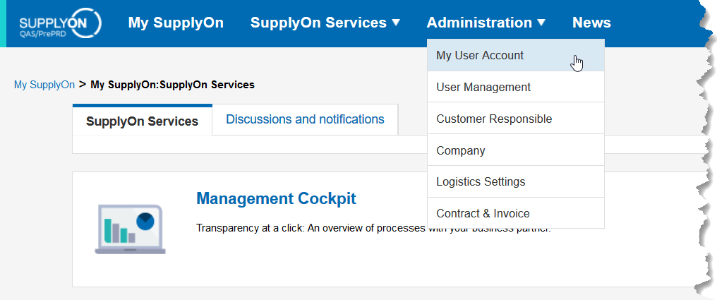Choose Contract & Invoice menu entry
Screen dimensions: 717x300
[x=516, y=213]
